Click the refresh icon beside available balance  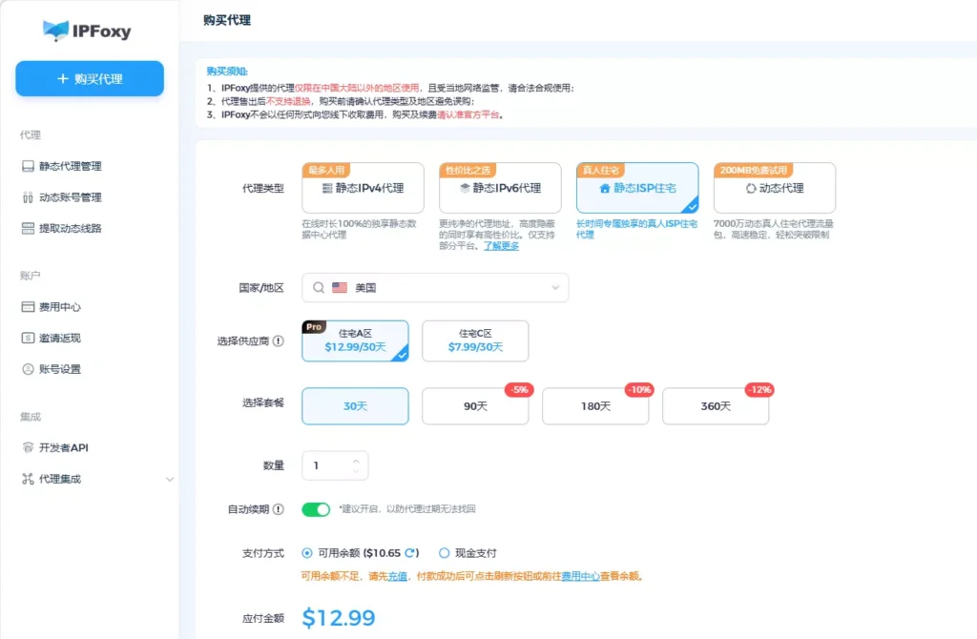410,553
